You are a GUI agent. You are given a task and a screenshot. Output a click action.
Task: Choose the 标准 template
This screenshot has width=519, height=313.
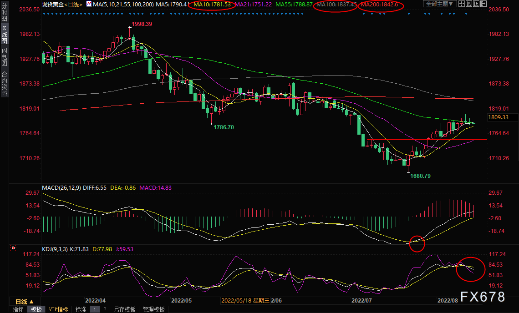(x=81, y=309)
